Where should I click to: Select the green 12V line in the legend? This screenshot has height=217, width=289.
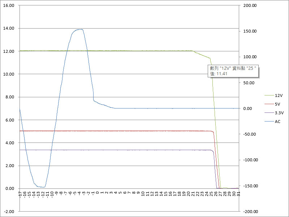269,95
